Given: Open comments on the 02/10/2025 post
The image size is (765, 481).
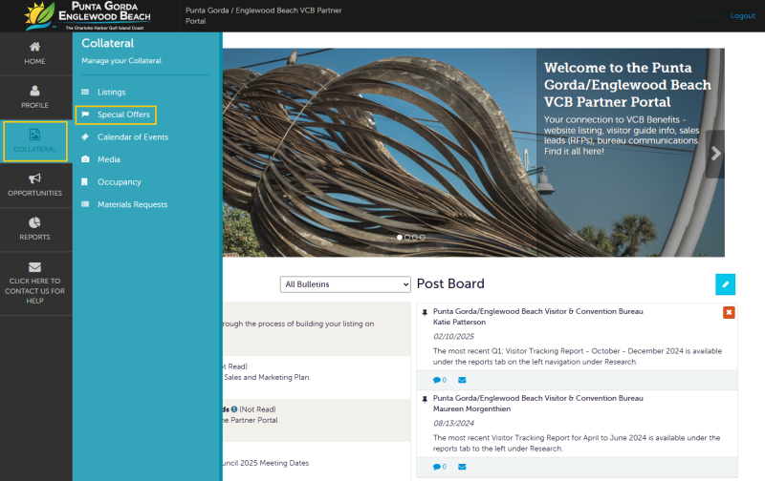Looking at the screenshot, I should pos(439,380).
